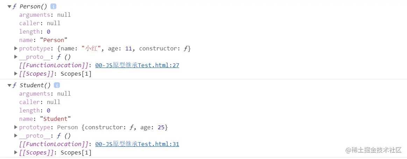The image size is (407, 159).
Task: Expand Student's prototype Person object
Action: [16, 127]
